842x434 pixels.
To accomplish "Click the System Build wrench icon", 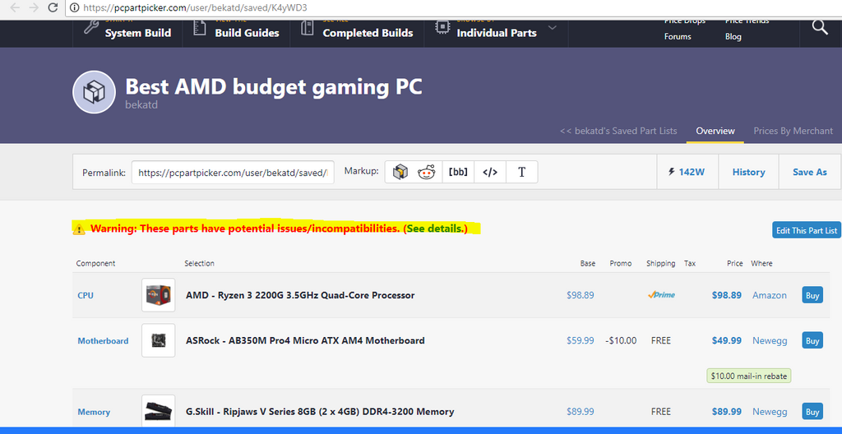I will [90, 27].
